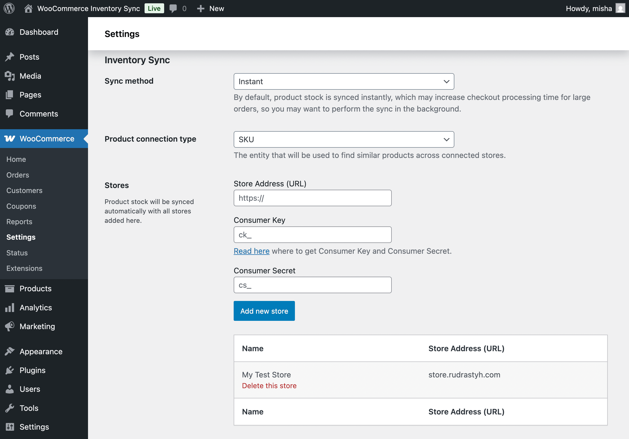Expand the Product connection type dropdown

[344, 139]
